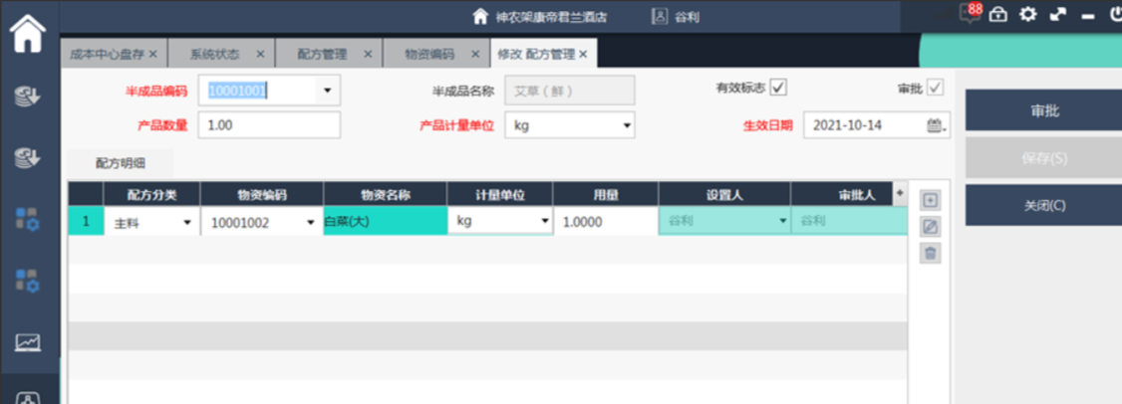This screenshot has width=1122, height=404.
Task: Open the 物资编码 10001002 dropdown in row 1
Action: coord(310,223)
